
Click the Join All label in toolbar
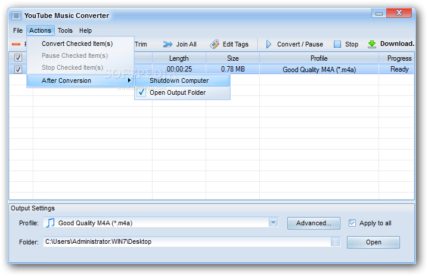click(x=186, y=44)
